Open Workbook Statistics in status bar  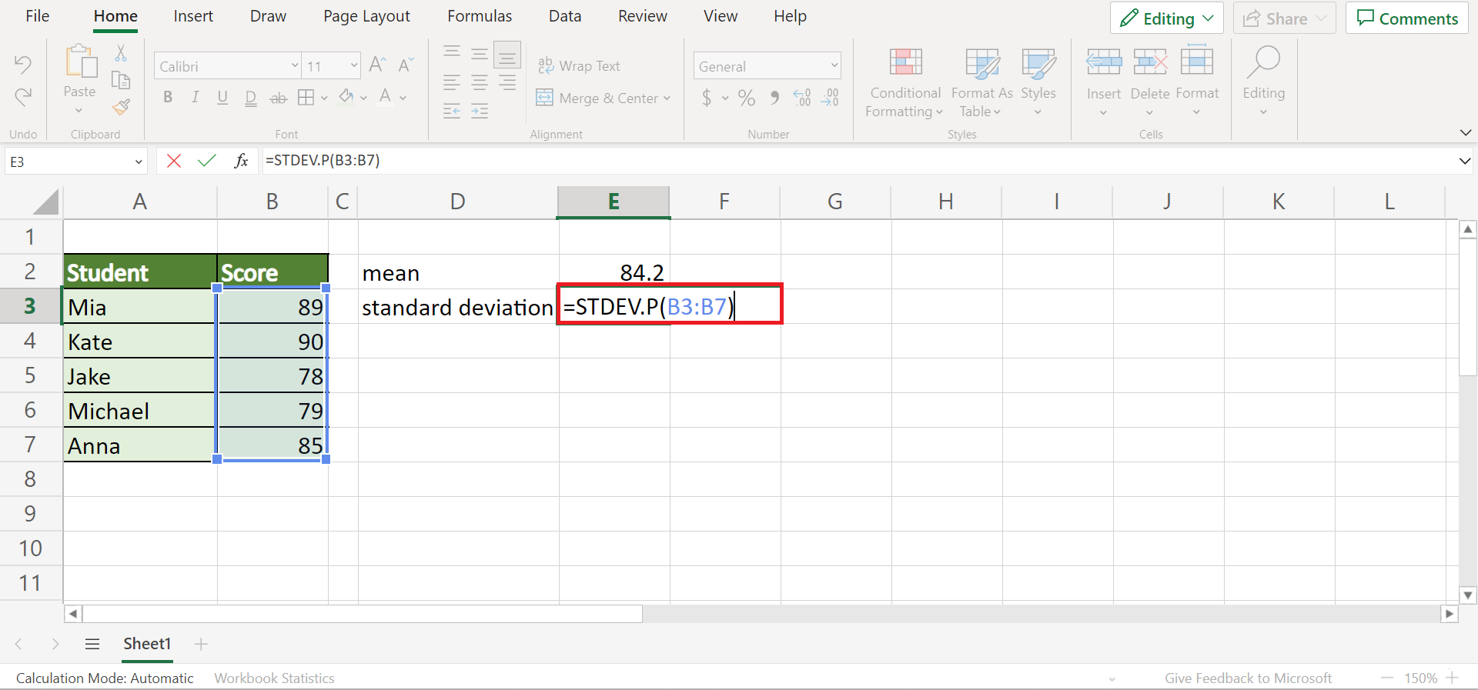coord(274,678)
